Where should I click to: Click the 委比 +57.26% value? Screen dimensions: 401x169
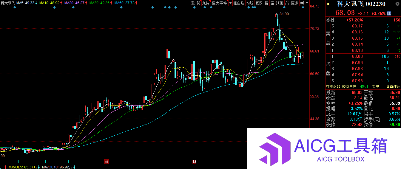point(354,20)
